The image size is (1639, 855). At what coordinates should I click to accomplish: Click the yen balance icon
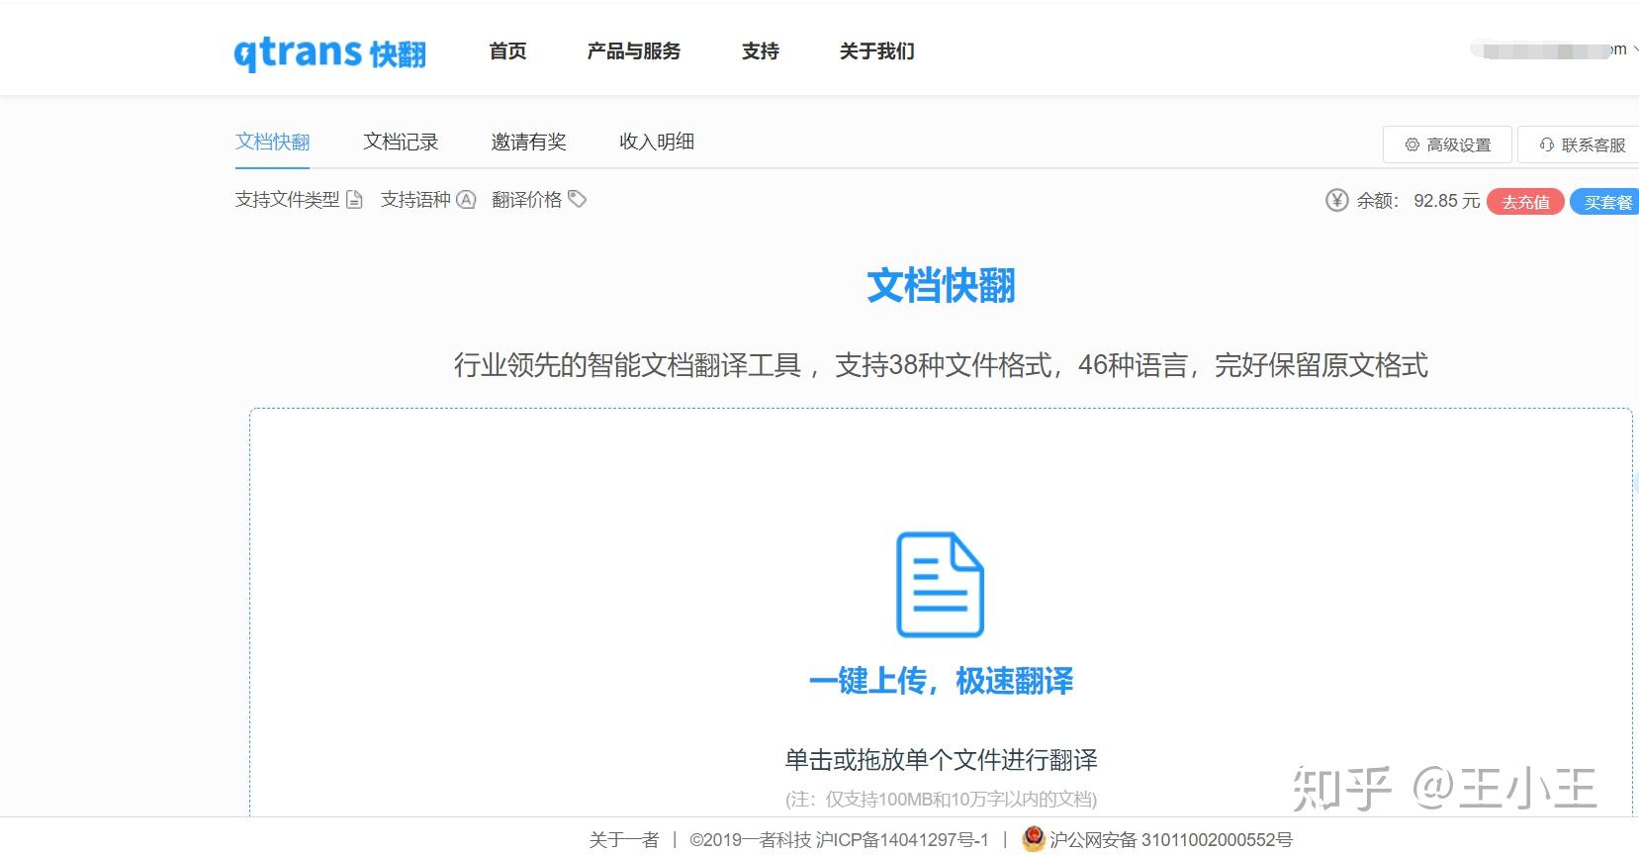(x=1336, y=201)
